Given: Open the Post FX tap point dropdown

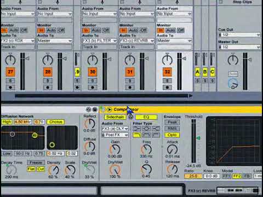Looking at the screenshot, I should click(115, 135).
